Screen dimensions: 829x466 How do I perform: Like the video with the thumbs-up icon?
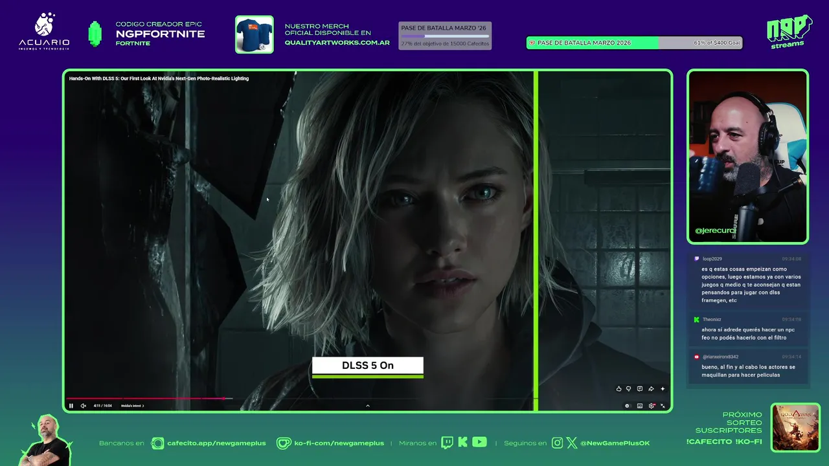pos(619,389)
